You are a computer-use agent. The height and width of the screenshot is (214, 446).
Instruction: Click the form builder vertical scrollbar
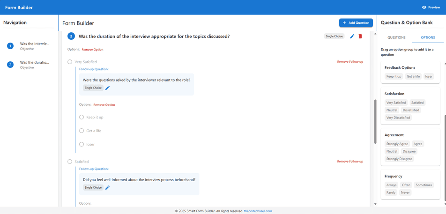375,121
